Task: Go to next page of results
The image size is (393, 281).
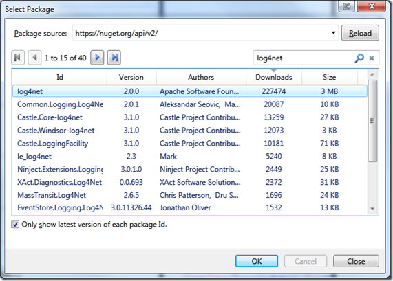Action: (x=97, y=58)
